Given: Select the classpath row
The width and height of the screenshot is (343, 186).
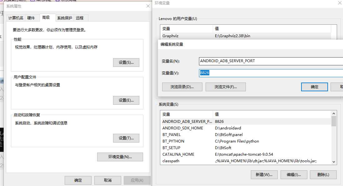Looking at the screenshot, I should click(x=246, y=161).
